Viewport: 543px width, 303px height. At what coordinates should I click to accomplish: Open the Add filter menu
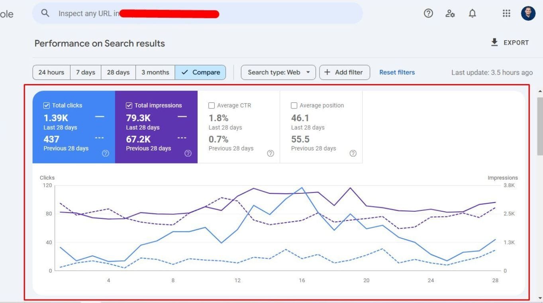click(344, 72)
